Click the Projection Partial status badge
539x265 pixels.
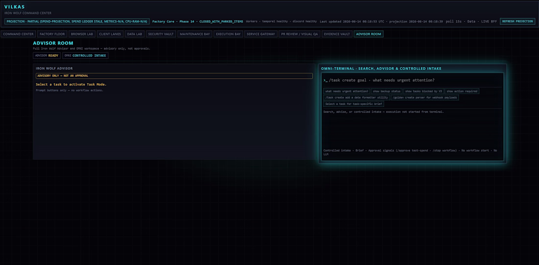click(x=77, y=21)
